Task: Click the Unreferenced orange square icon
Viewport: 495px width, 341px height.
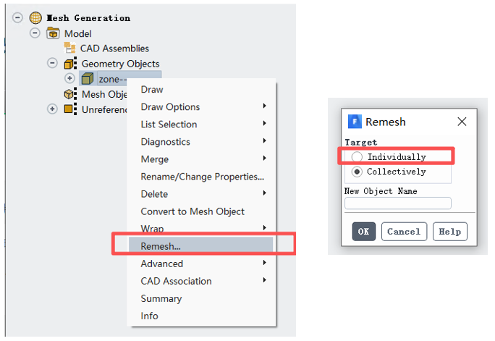Action: [70, 109]
